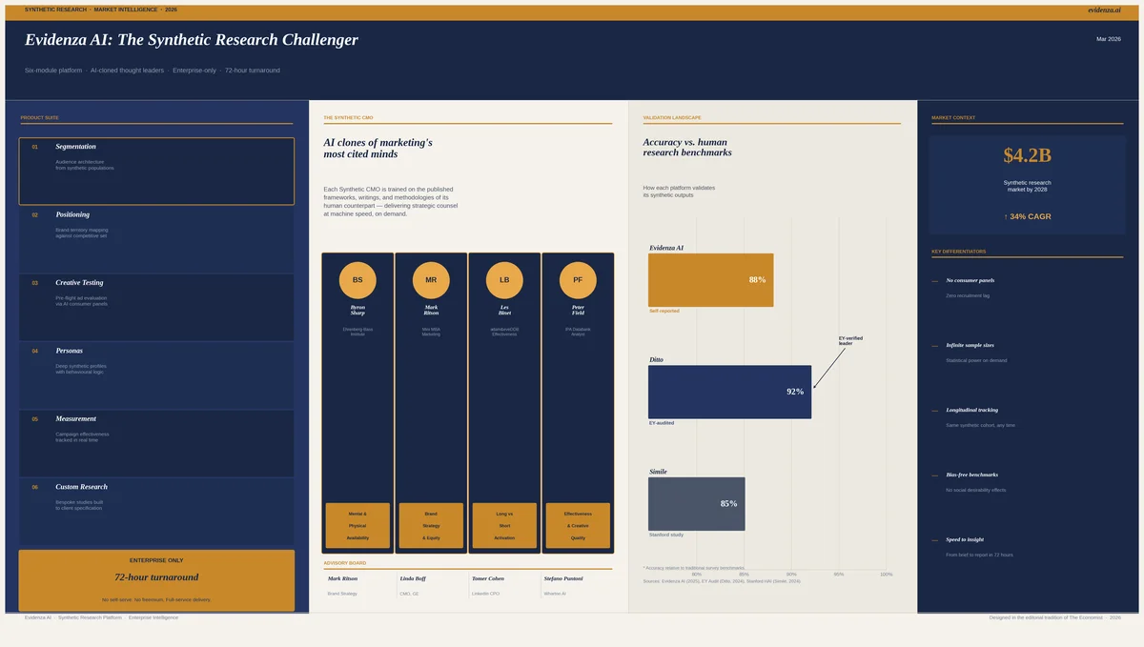Click the 'The Synthetic CMO' section heading
Screen dimensions: 1144x647
coord(348,118)
